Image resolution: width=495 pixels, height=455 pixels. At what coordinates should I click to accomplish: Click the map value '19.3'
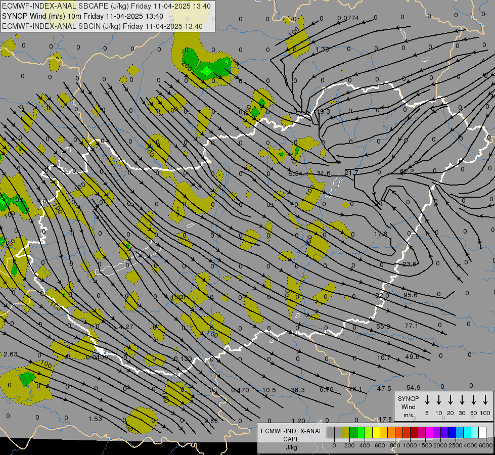[x=323, y=111]
